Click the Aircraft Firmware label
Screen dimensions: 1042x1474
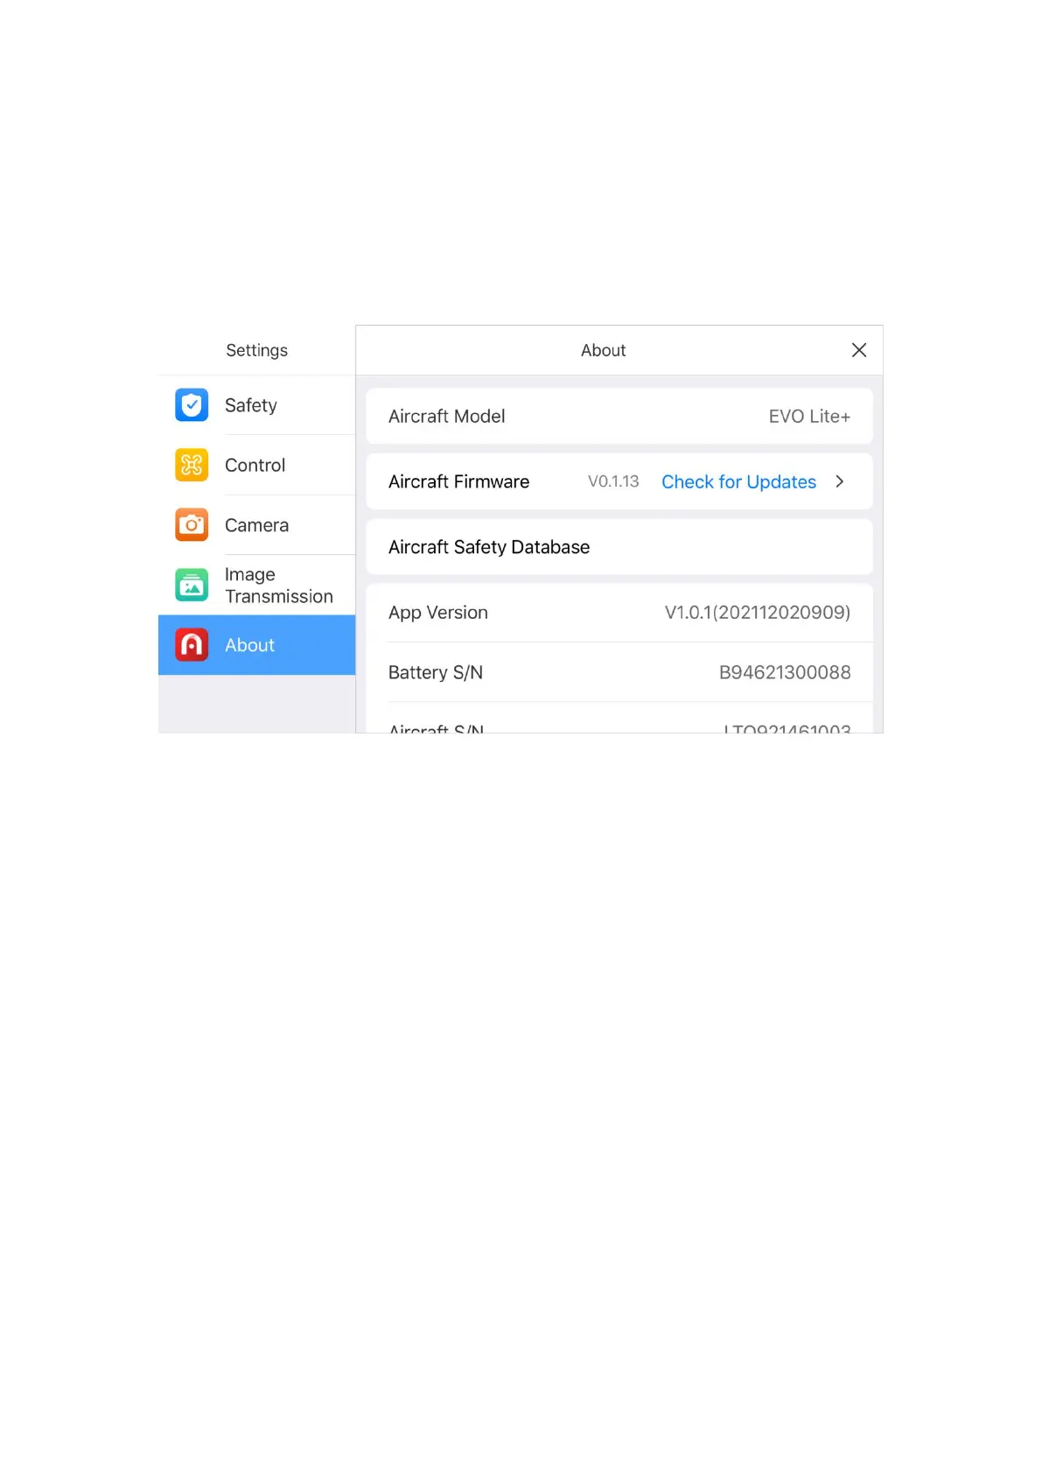click(x=458, y=481)
